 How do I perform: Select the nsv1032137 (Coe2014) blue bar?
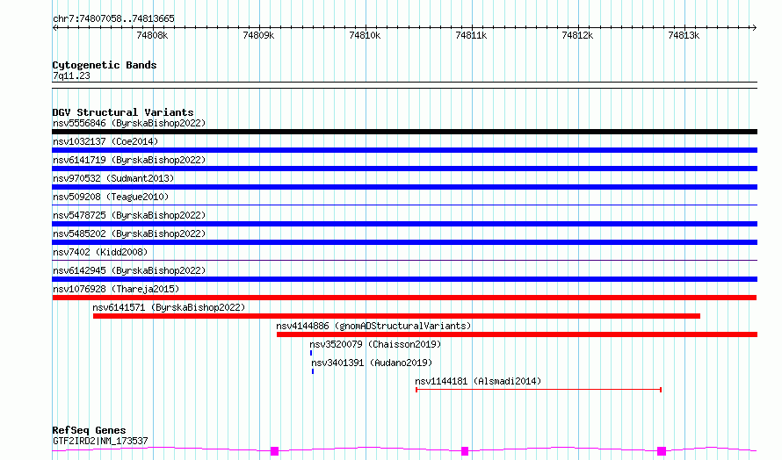tap(404, 150)
